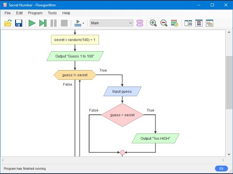
Task: Open the Main function dropdown
Action: (112, 23)
